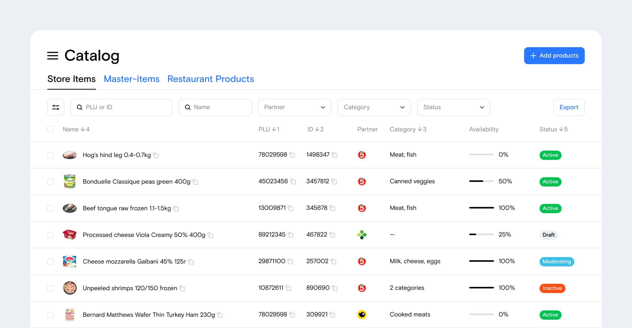Open the hamburger menu beside Catalog
The width and height of the screenshot is (632, 328).
click(x=52, y=56)
